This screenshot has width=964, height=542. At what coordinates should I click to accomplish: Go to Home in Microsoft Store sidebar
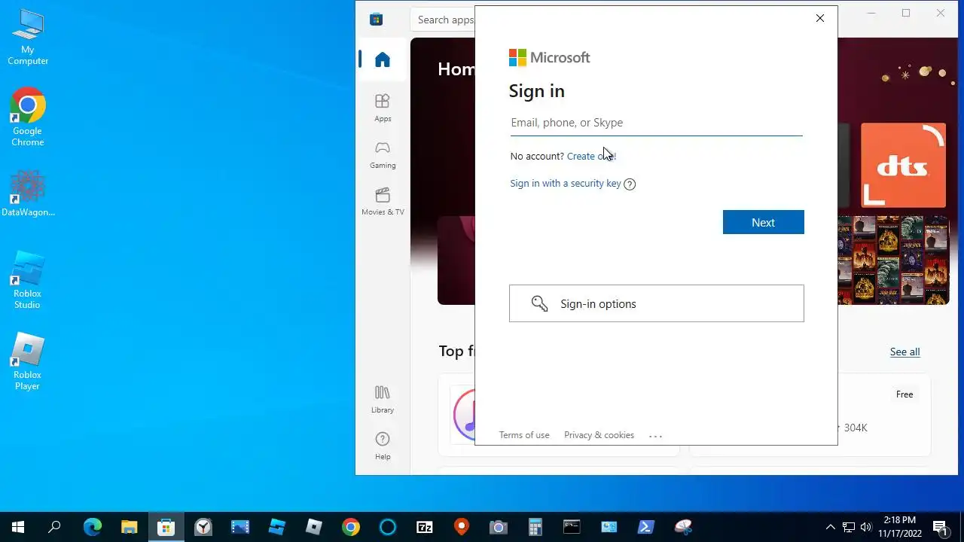pyautogui.click(x=383, y=59)
